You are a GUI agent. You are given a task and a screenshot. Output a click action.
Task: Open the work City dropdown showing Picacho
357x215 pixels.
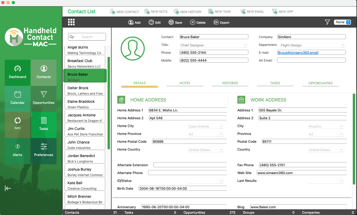(326, 126)
